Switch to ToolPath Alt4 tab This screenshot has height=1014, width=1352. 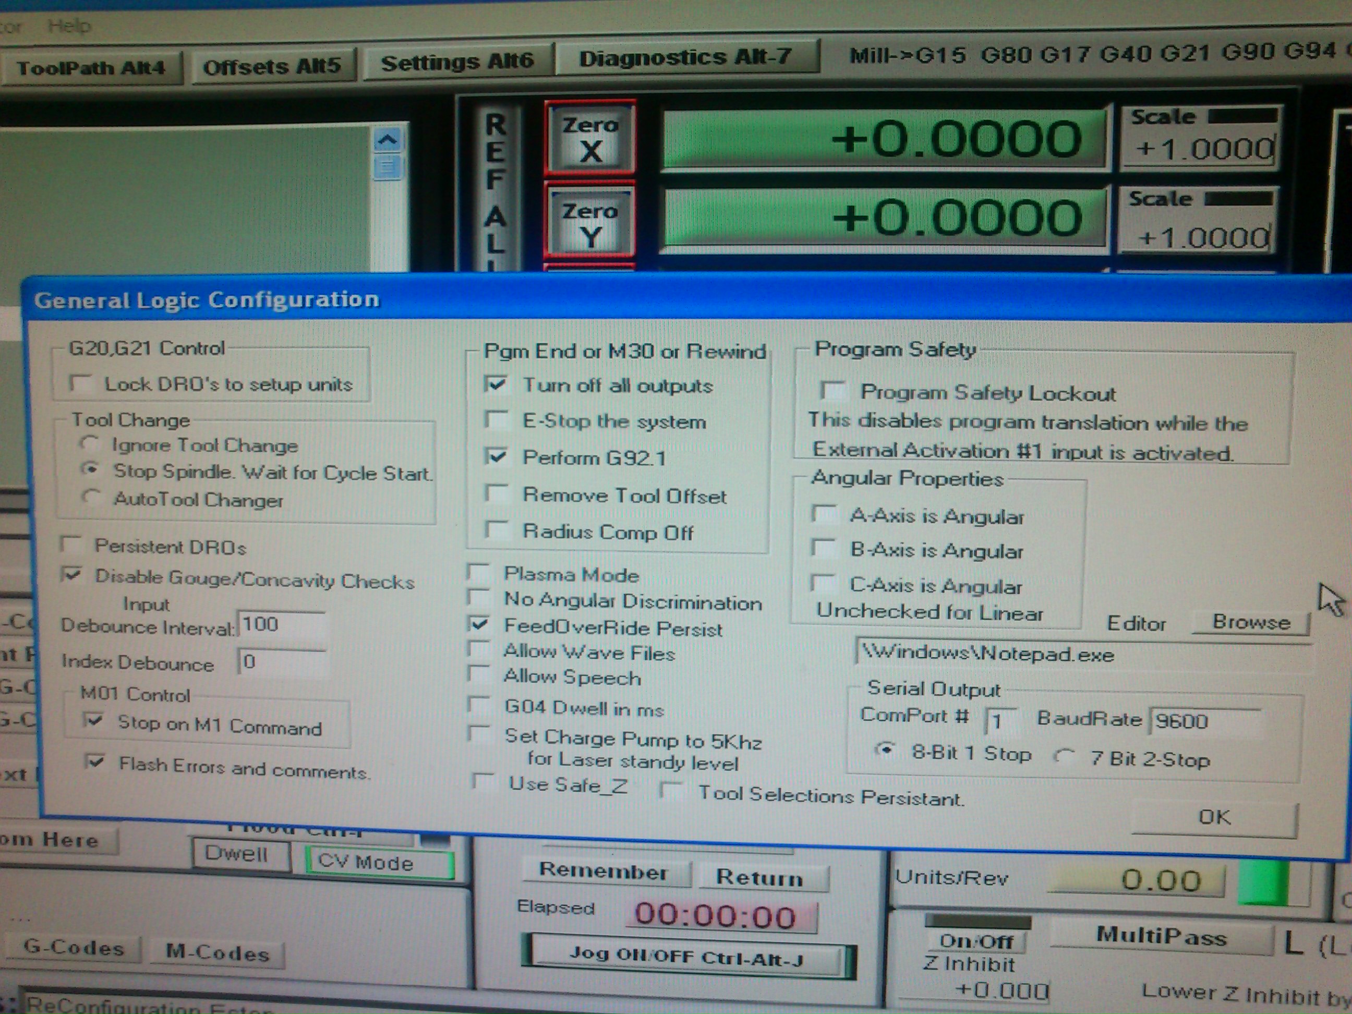click(x=91, y=68)
